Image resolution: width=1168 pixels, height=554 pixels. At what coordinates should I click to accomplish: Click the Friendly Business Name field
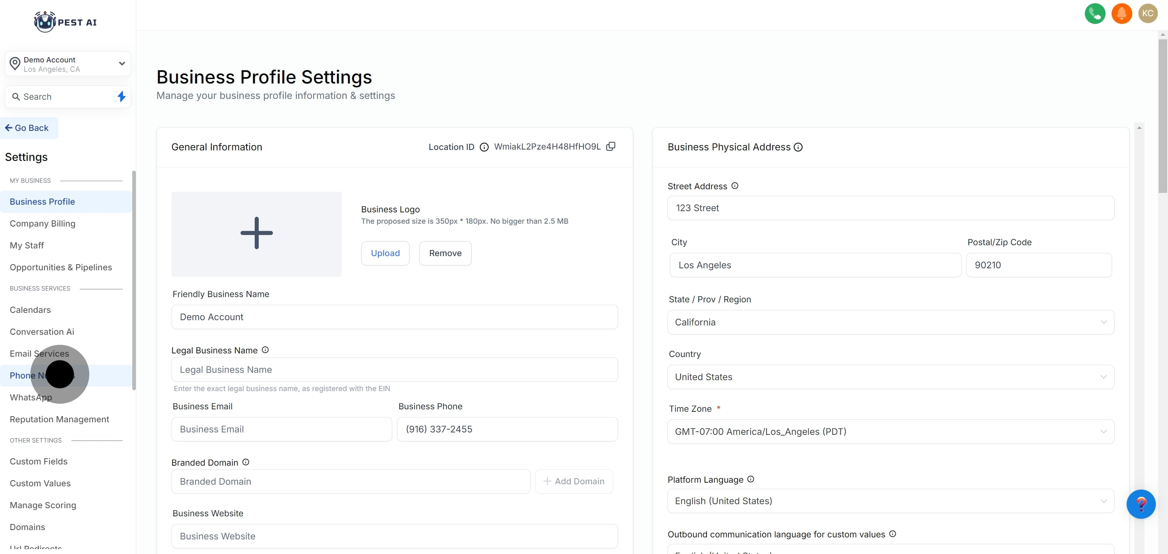click(x=394, y=317)
